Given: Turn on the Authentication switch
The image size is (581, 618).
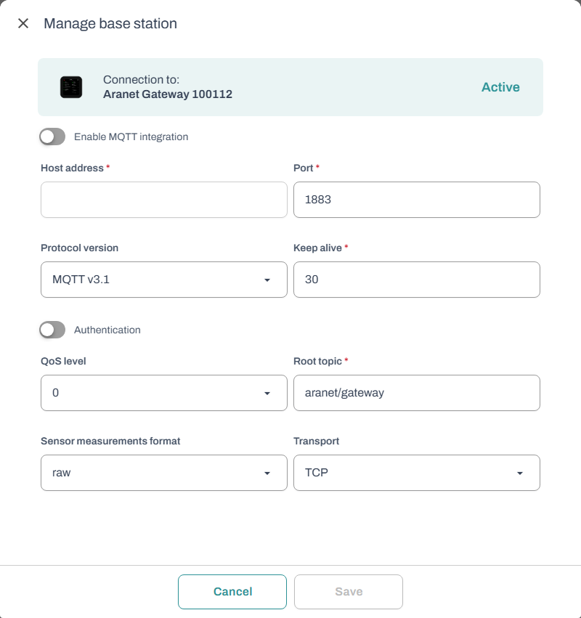Looking at the screenshot, I should point(52,330).
